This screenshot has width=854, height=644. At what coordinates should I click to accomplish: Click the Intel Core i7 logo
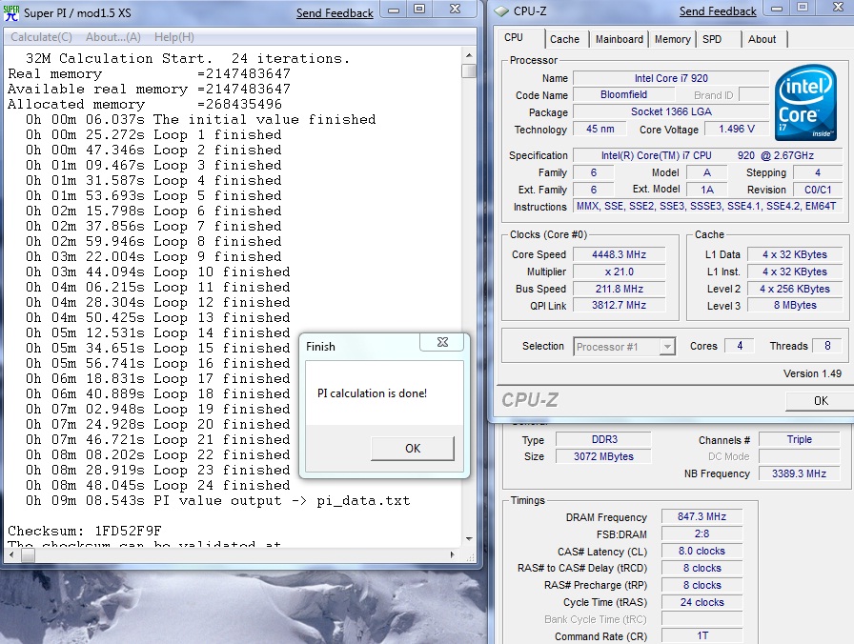[x=805, y=102]
